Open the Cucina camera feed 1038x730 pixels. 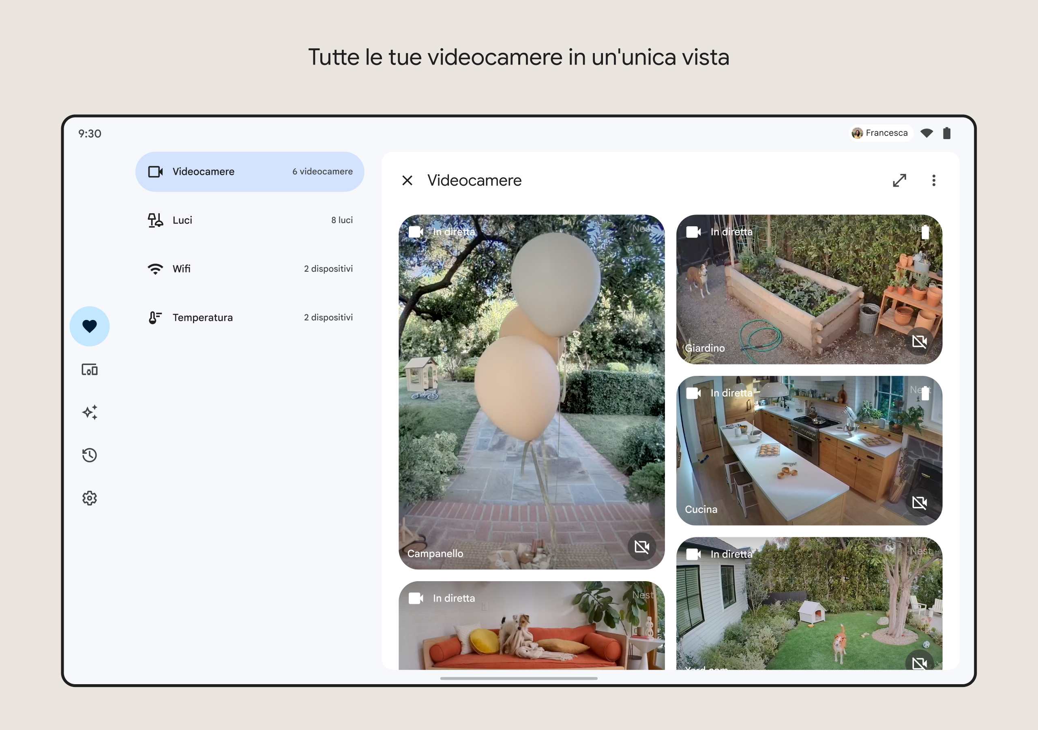tap(809, 450)
